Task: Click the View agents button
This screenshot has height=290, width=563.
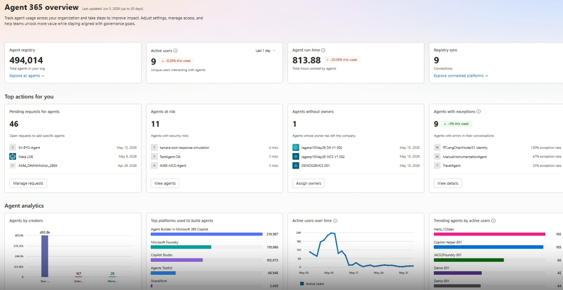Action: (165, 183)
